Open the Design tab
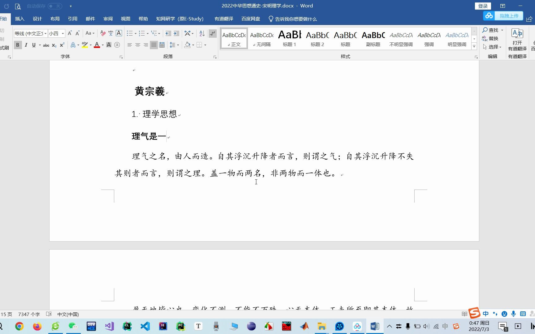The width and height of the screenshot is (535, 334). 37,19
